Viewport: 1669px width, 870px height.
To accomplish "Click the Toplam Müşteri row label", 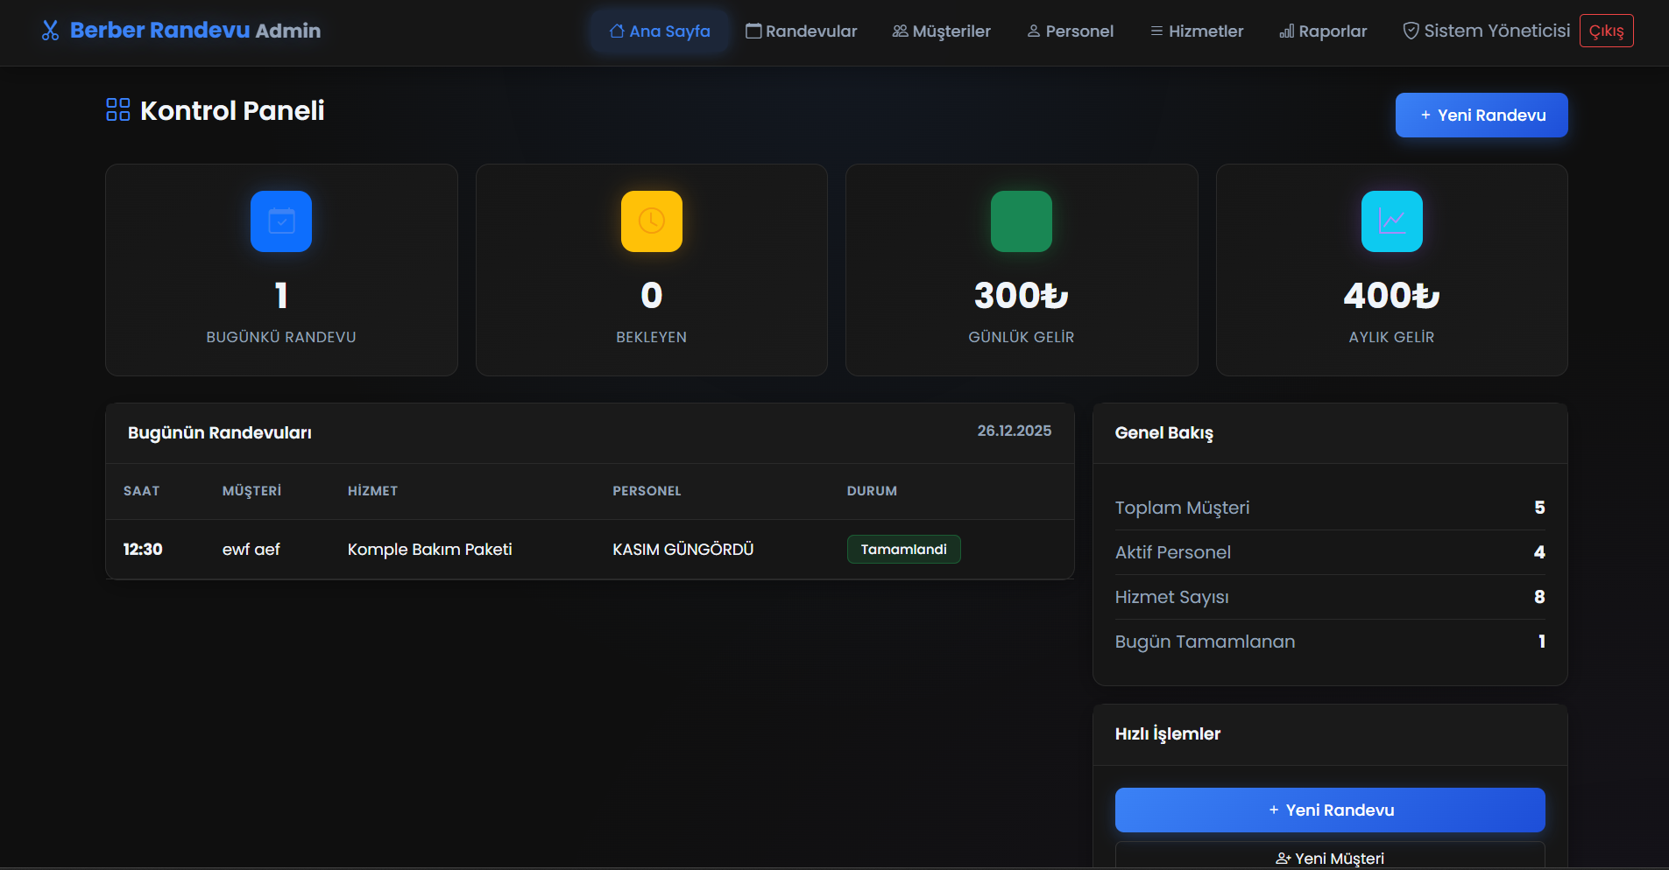I will [x=1183, y=508].
